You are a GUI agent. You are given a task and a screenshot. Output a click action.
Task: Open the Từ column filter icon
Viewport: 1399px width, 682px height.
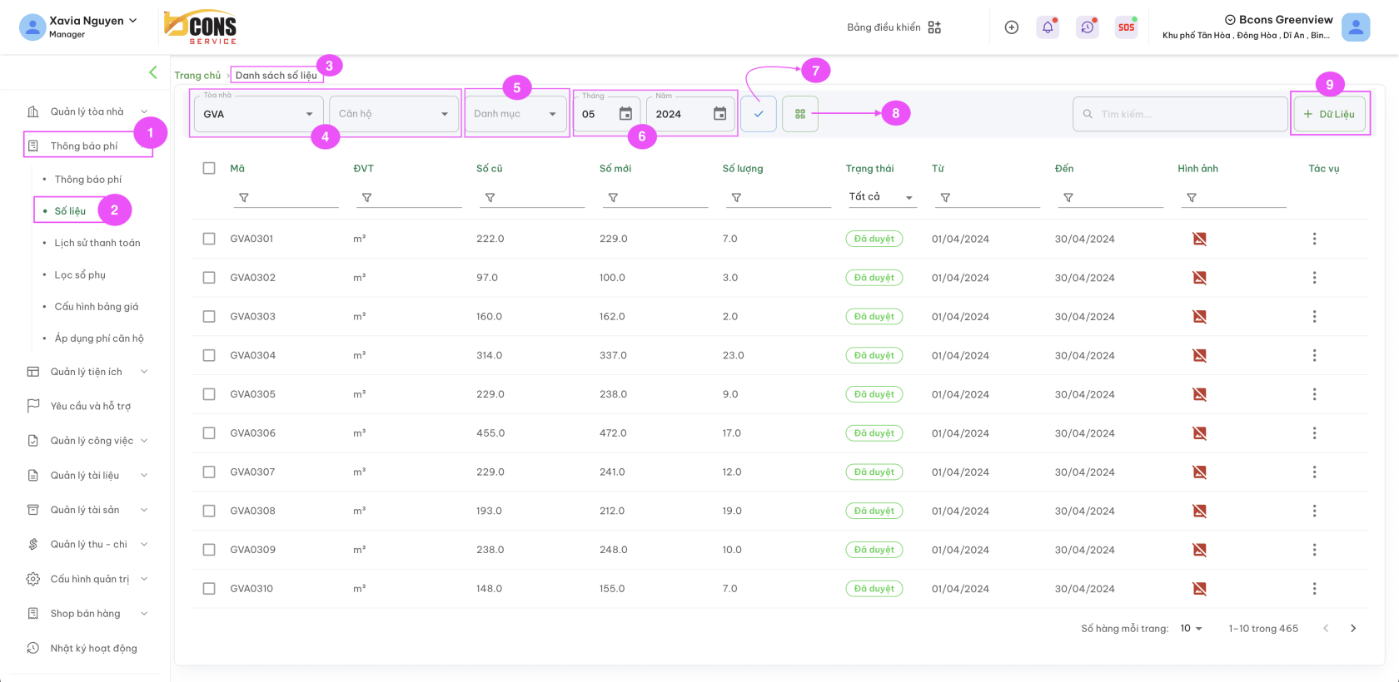tap(945, 198)
